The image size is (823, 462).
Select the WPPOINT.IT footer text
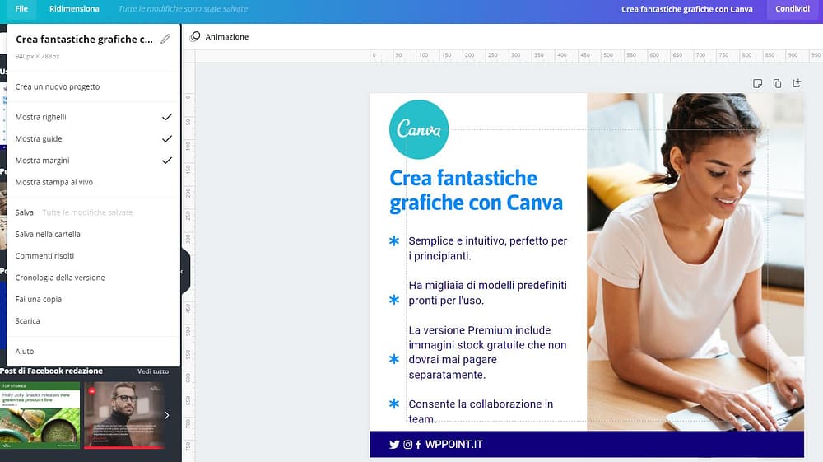[454, 444]
